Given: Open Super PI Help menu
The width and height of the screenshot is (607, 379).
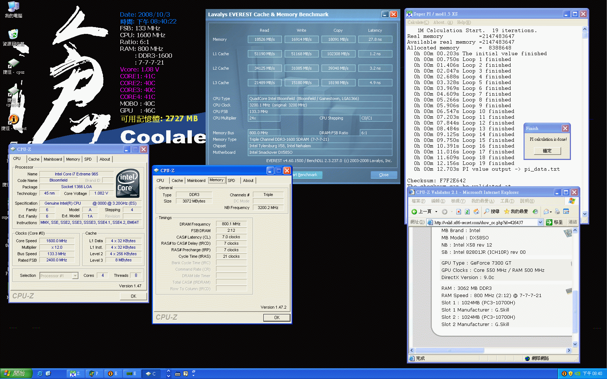Looking at the screenshot, I should tap(464, 22).
